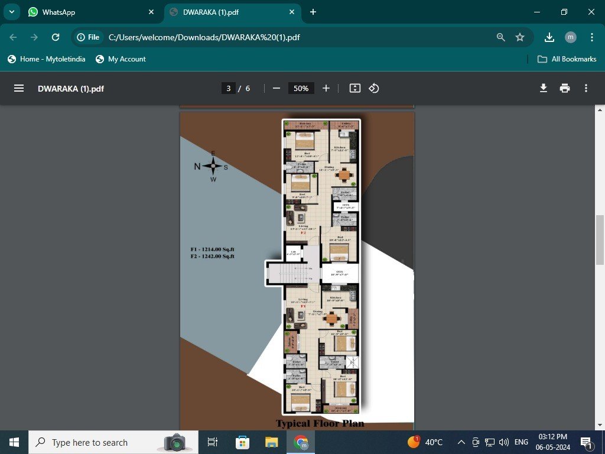The width and height of the screenshot is (605, 454).
Task: Click the page number input field
Action: (x=228, y=88)
